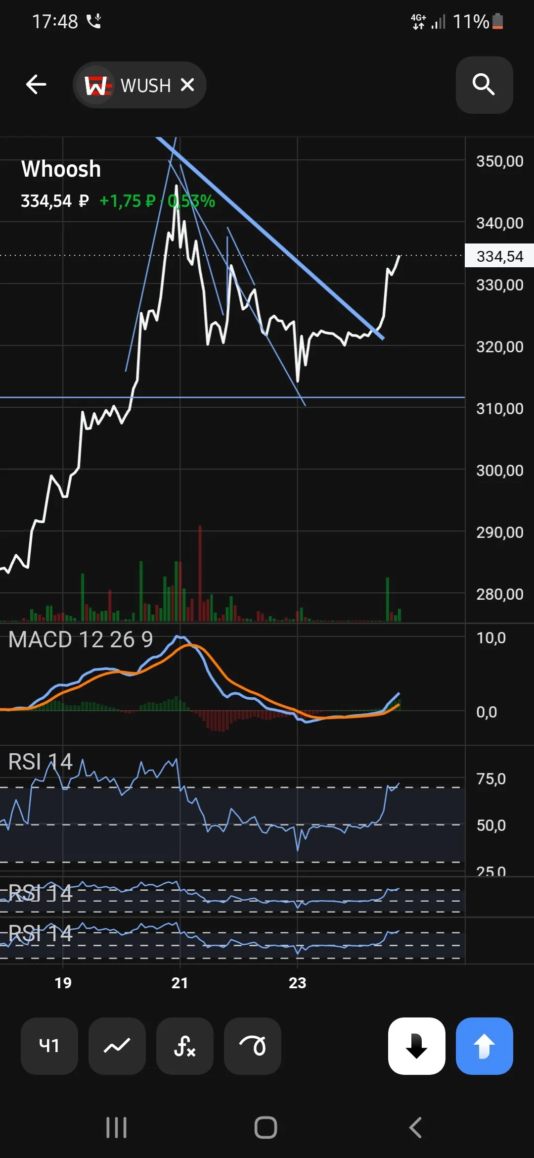
Task: Tap the blue up-arrow buy button
Action: [x=485, y=1046]
